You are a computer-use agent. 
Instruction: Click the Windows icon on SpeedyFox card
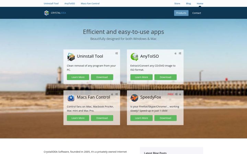(176, 94)
